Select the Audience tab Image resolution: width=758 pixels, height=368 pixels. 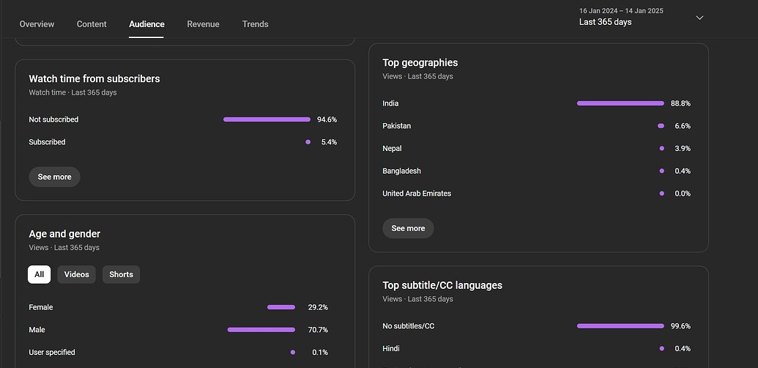pyautogui.click(x=146, y=24)
